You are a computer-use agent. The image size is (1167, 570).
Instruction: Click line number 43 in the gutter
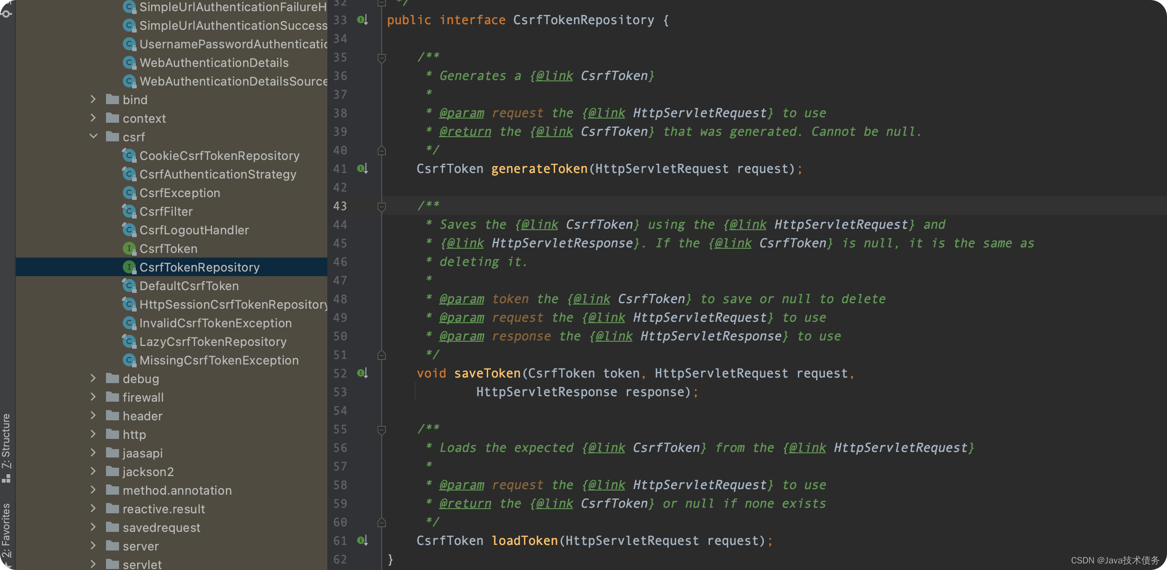pos(340,206)
